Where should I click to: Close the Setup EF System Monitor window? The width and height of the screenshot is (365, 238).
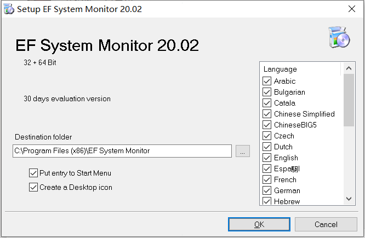[x=352, y=9]
